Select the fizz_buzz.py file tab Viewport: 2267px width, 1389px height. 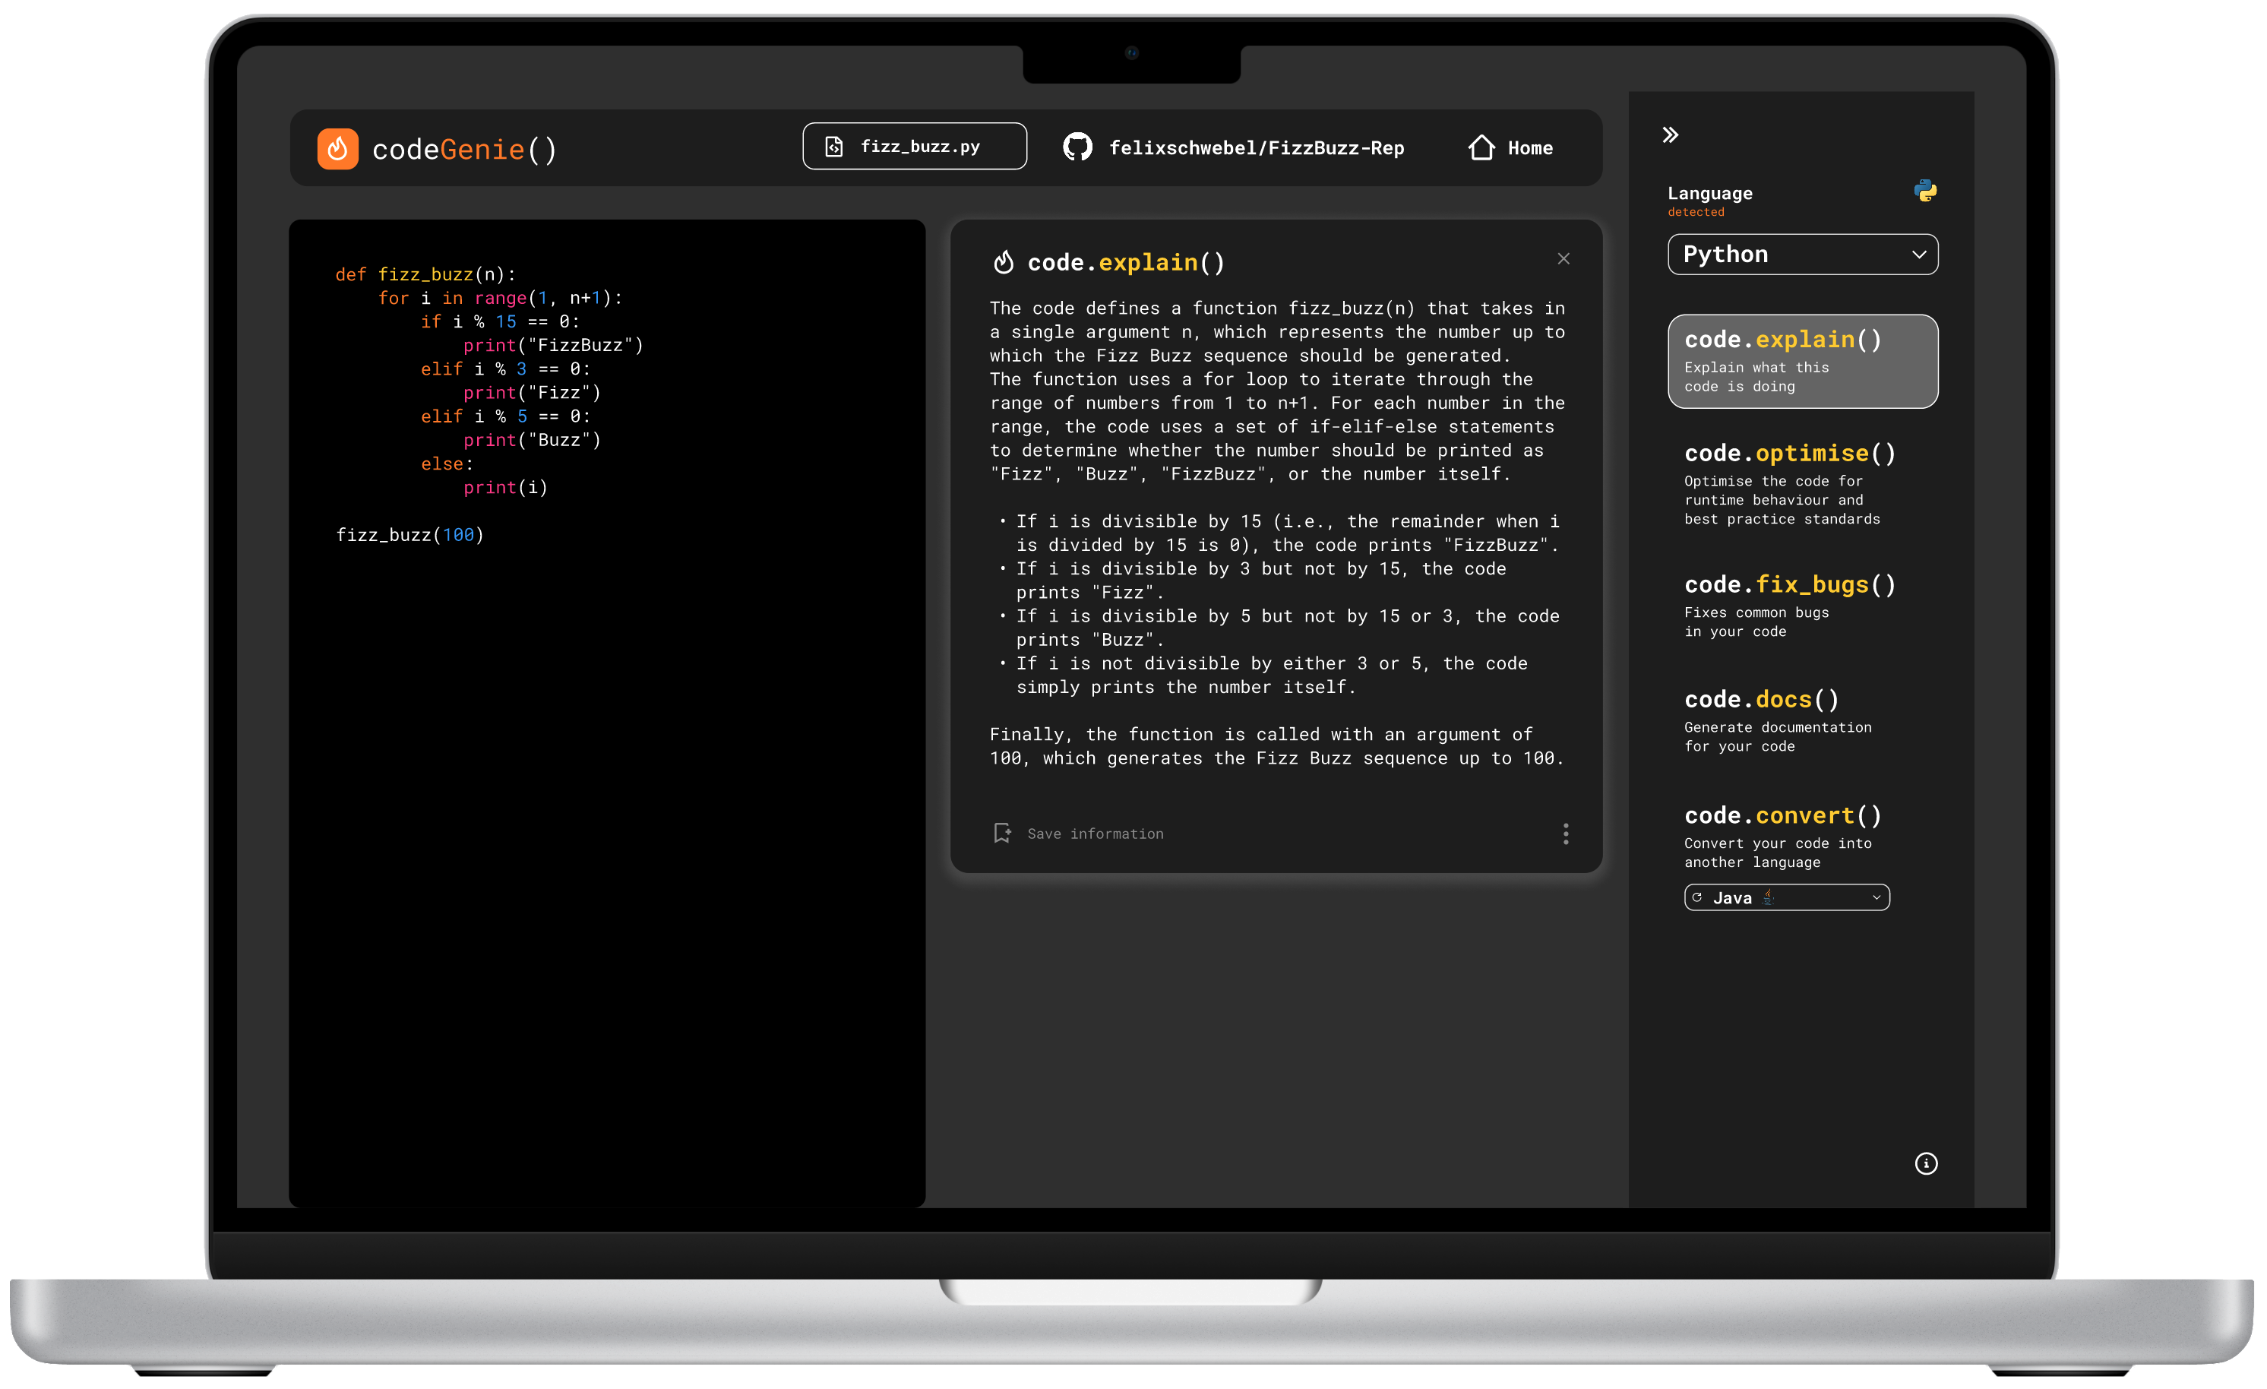coord(914,145)
